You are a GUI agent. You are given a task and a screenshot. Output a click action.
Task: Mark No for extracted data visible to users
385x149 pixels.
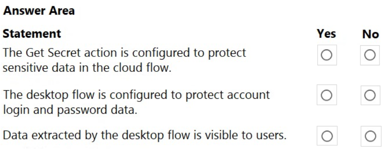(370, 136)
